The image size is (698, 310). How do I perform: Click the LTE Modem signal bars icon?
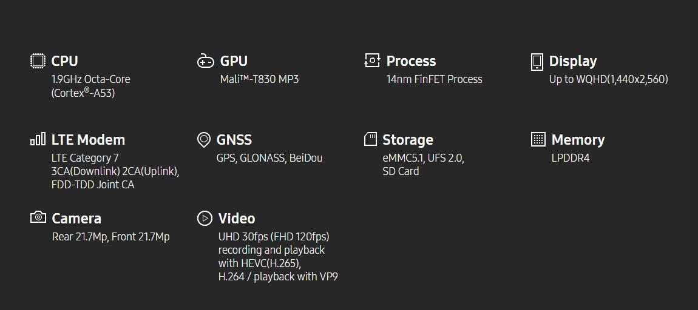[38, 139]
